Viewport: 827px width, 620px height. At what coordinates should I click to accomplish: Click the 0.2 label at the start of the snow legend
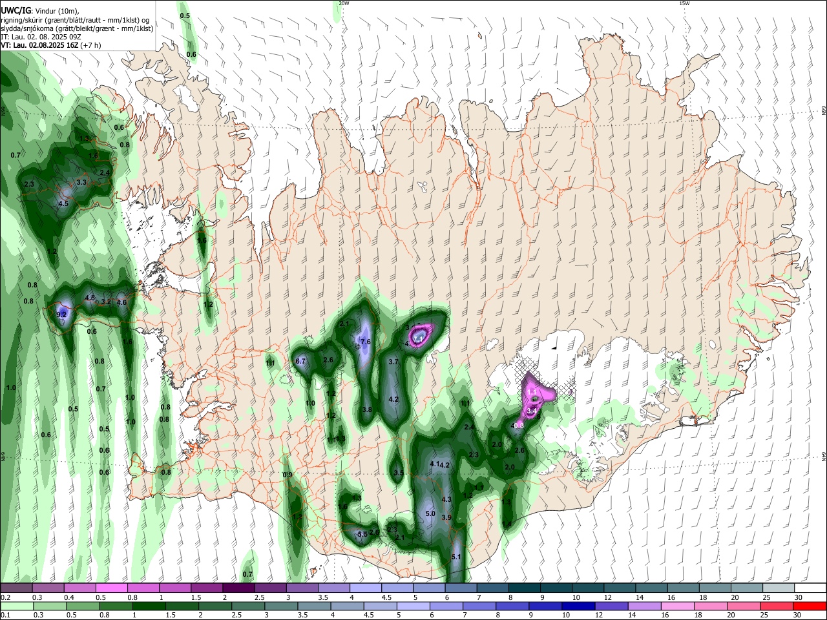(x=5, y=597)
